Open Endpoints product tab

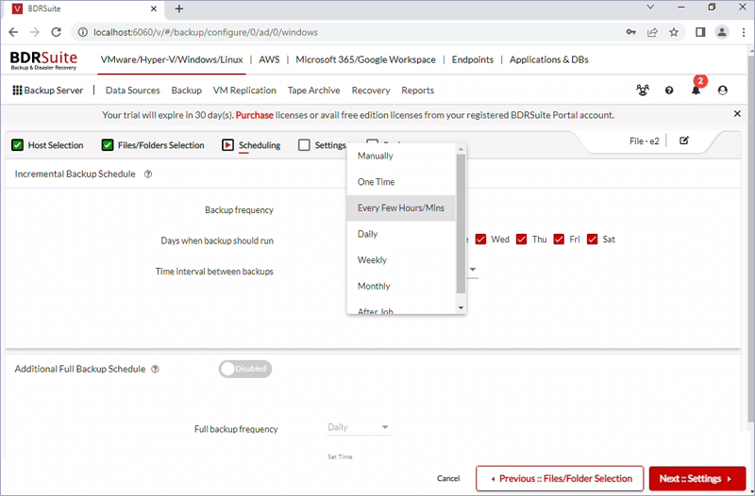point(473,59)
